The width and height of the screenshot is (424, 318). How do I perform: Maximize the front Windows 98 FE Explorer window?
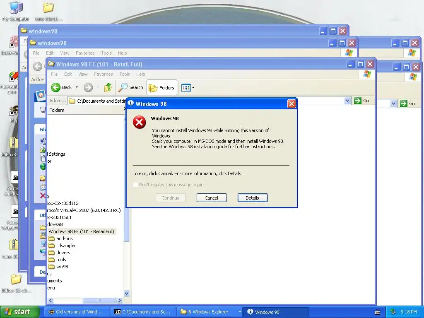coord(361,64)
